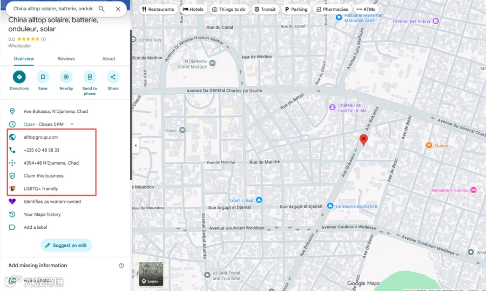The width and height of the screenshot is (486, 291).
Task: Click Château de marché de Mil marker
Action: click(332, 107)
